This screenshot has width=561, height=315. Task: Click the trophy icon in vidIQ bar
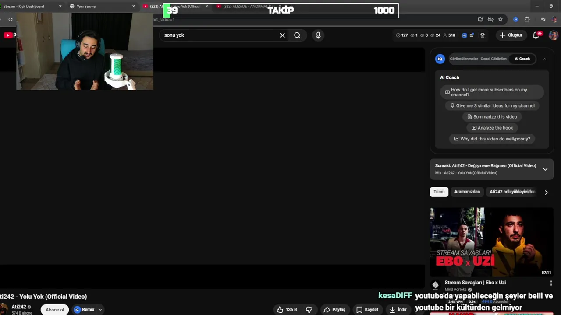point(483,35)
